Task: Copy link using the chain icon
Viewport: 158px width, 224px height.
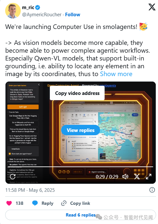Action: (64, 203)
